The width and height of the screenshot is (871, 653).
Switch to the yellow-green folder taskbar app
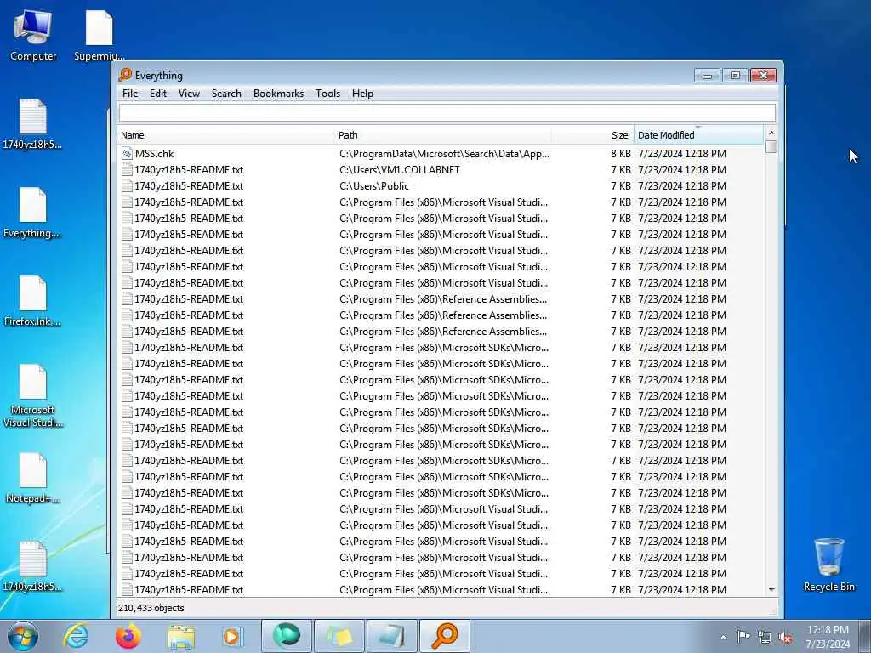(339, 636)
